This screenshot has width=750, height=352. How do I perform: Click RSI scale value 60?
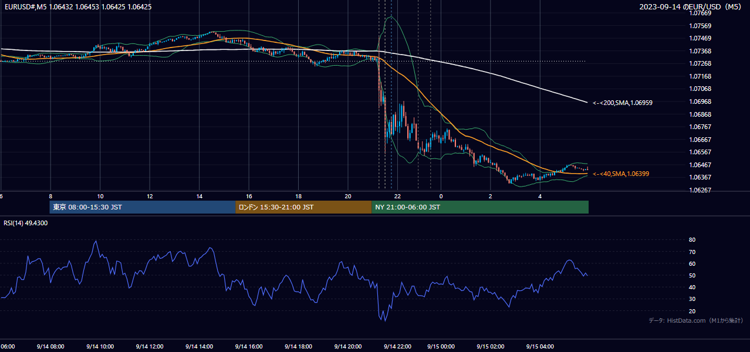click(692, 263)
